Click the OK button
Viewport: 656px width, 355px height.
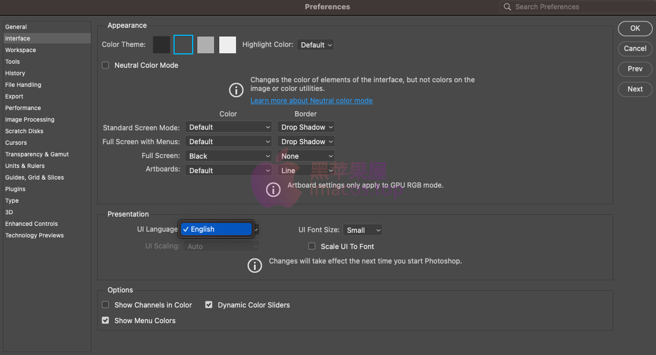click(635, 28)
